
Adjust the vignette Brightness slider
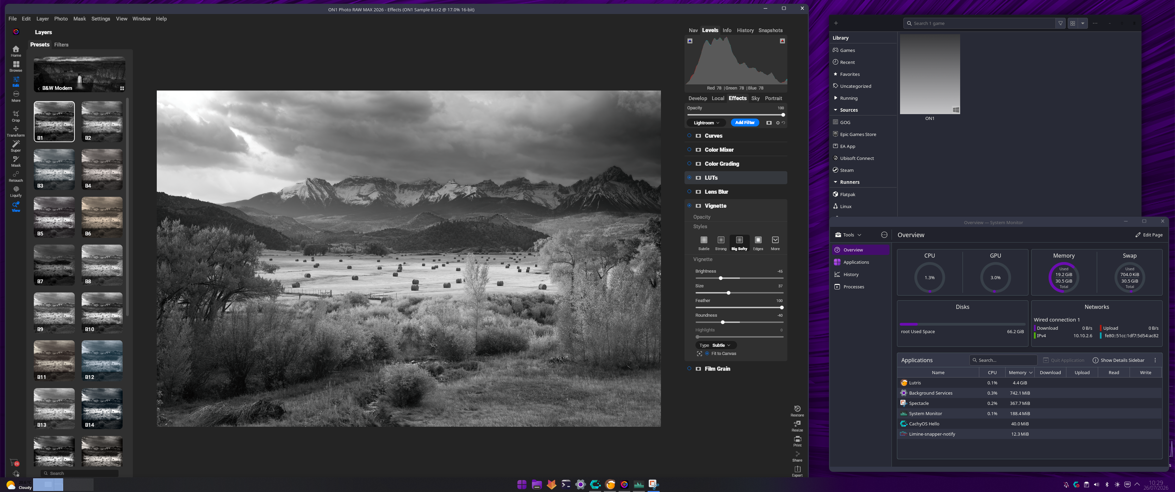(739, 278)
